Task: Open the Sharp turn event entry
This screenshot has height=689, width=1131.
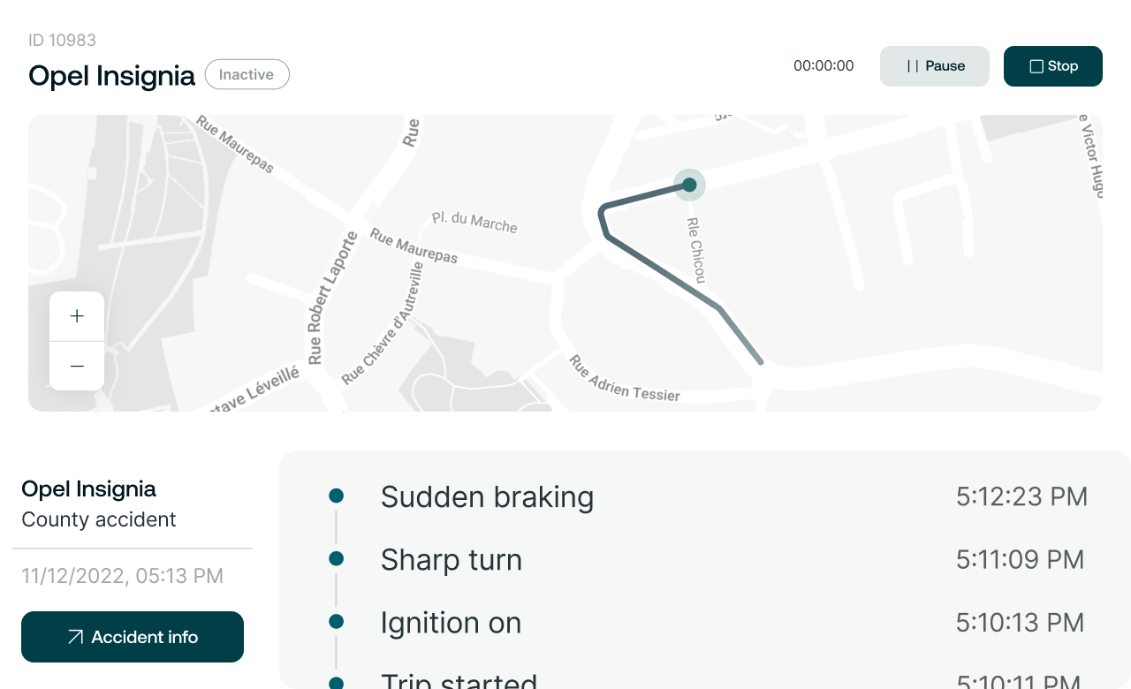Action: [x=451, y=560]
